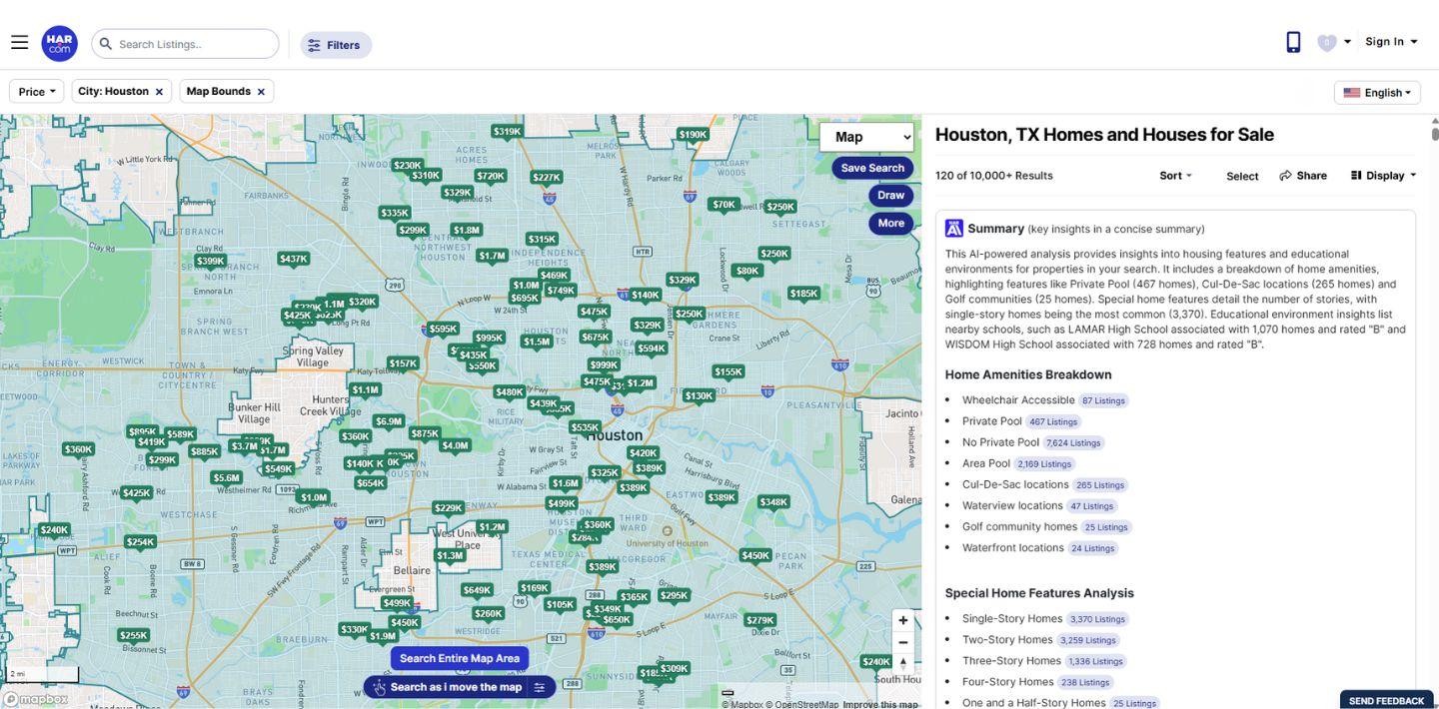Click Improve this map link
Viewport: 1439px width, 709px height.
tap(880, 704)
